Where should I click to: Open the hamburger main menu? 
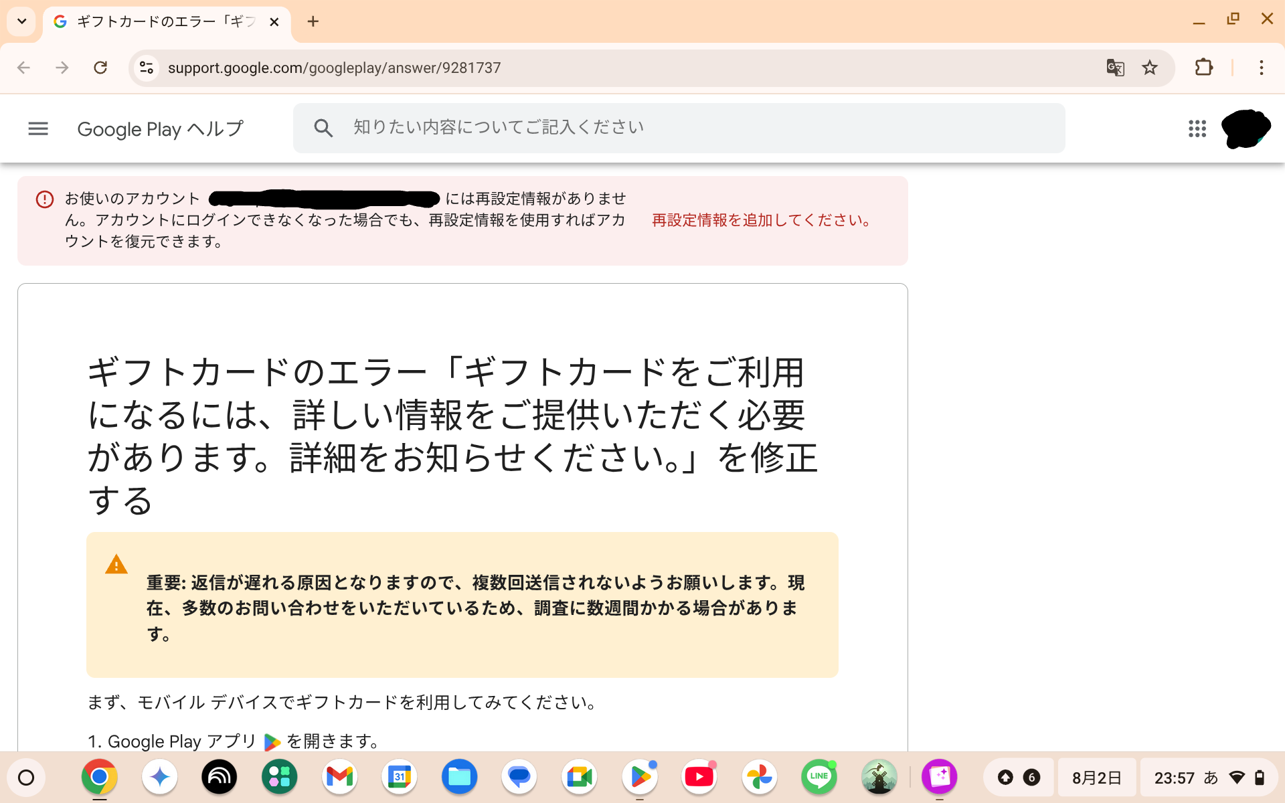[x=38, y=128]
